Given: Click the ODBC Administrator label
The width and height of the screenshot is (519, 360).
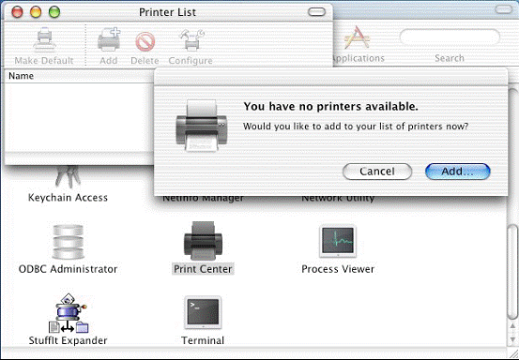Looking at the screenshot, I should [68, 269].
